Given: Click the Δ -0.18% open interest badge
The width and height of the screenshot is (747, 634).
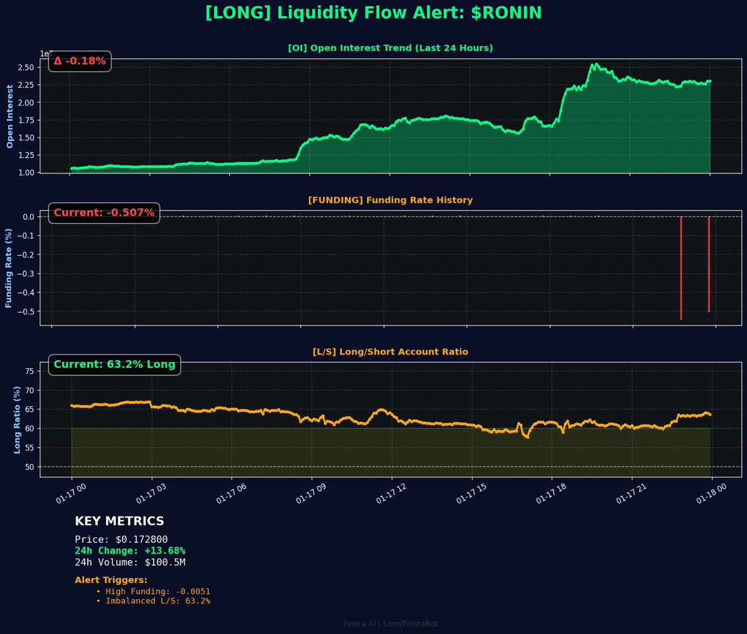Looking at the screenshot, I should pos(80,61).
